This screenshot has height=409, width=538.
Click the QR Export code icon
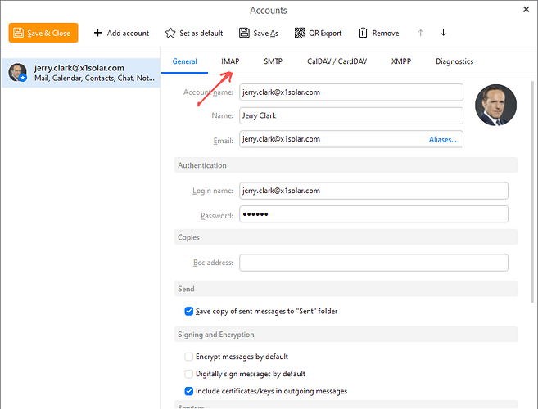click(x=300, y=33)
